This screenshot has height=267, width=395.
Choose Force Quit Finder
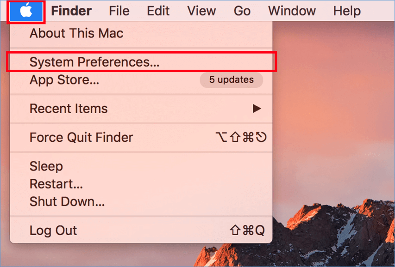(141, 137)
